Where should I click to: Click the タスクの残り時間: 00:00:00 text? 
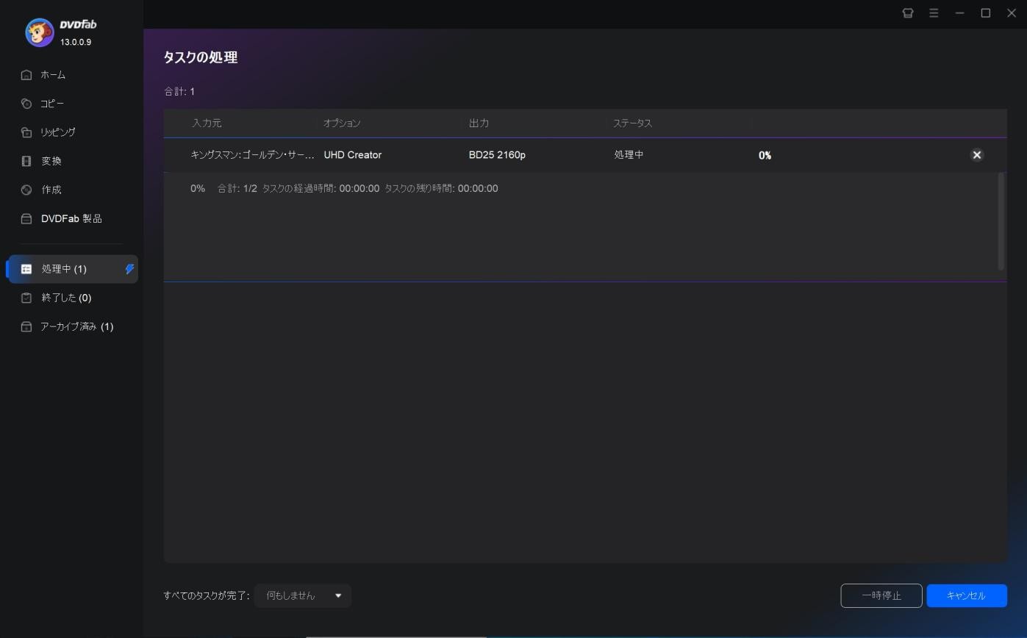coord(441,189)
